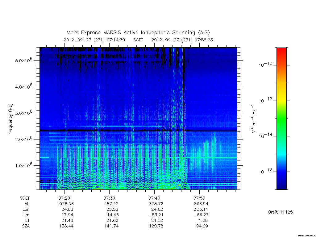Click the 'LT' row label
316x237 pixels.
[x=27, y=220]
